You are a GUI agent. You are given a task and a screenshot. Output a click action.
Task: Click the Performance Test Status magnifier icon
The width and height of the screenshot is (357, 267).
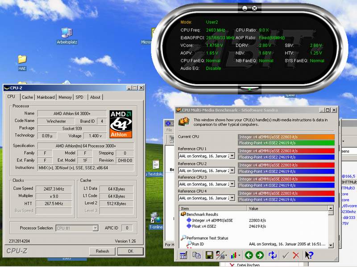[183, 238]
